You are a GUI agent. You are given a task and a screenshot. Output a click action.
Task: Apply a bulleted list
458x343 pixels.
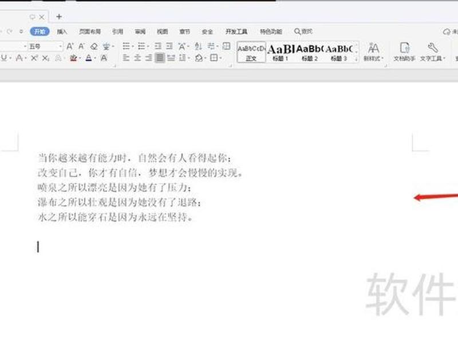tap(126, 46)
